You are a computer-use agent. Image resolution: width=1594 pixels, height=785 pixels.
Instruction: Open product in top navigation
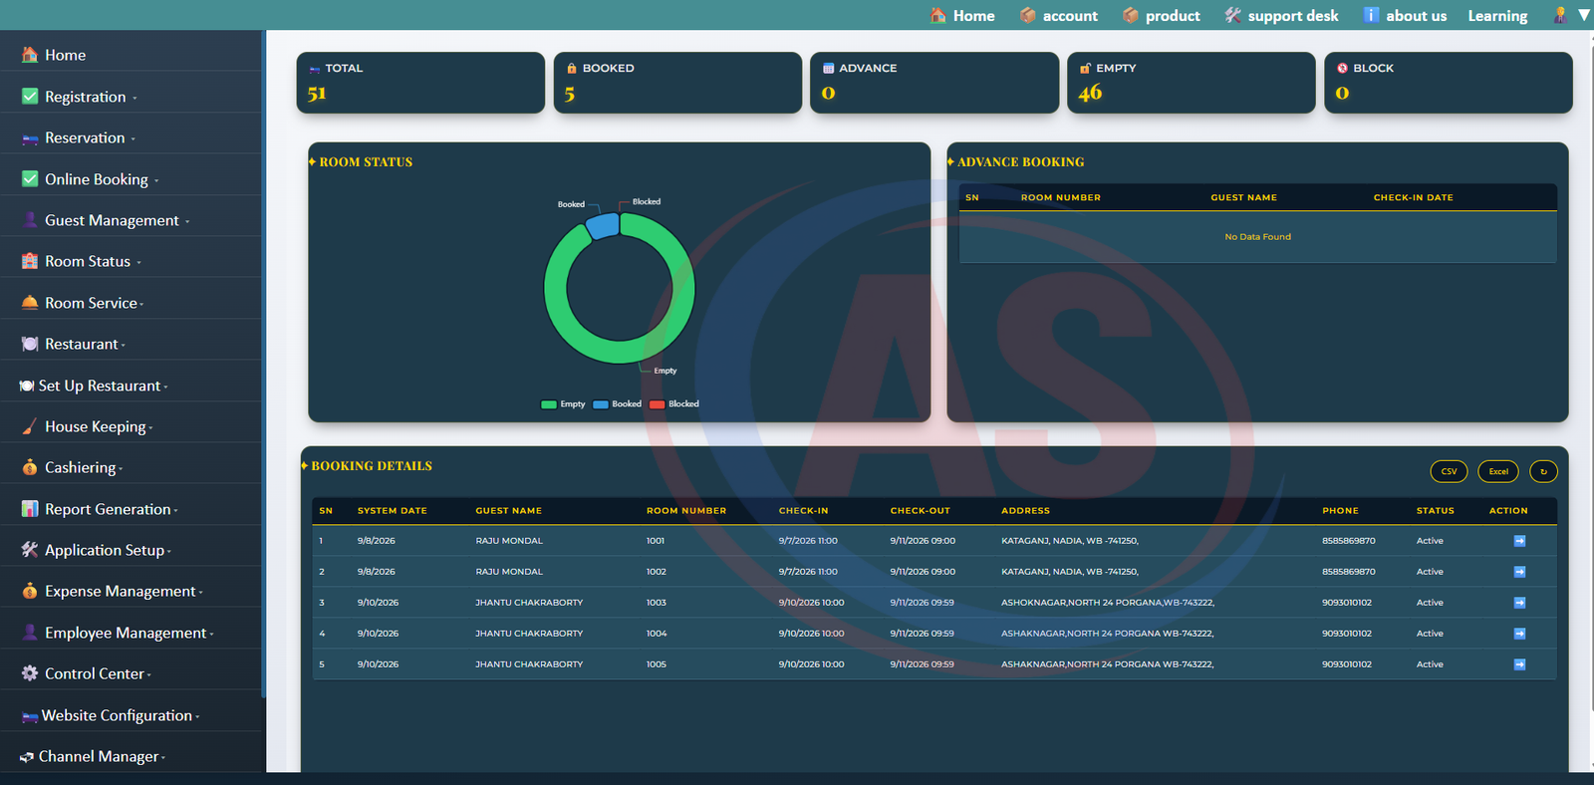1162,16
